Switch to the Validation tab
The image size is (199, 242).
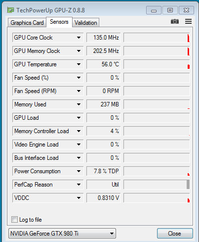coord(86,23)
